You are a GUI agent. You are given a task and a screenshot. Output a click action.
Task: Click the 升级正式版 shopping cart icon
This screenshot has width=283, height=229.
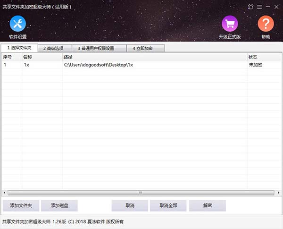tap(230, 24)
